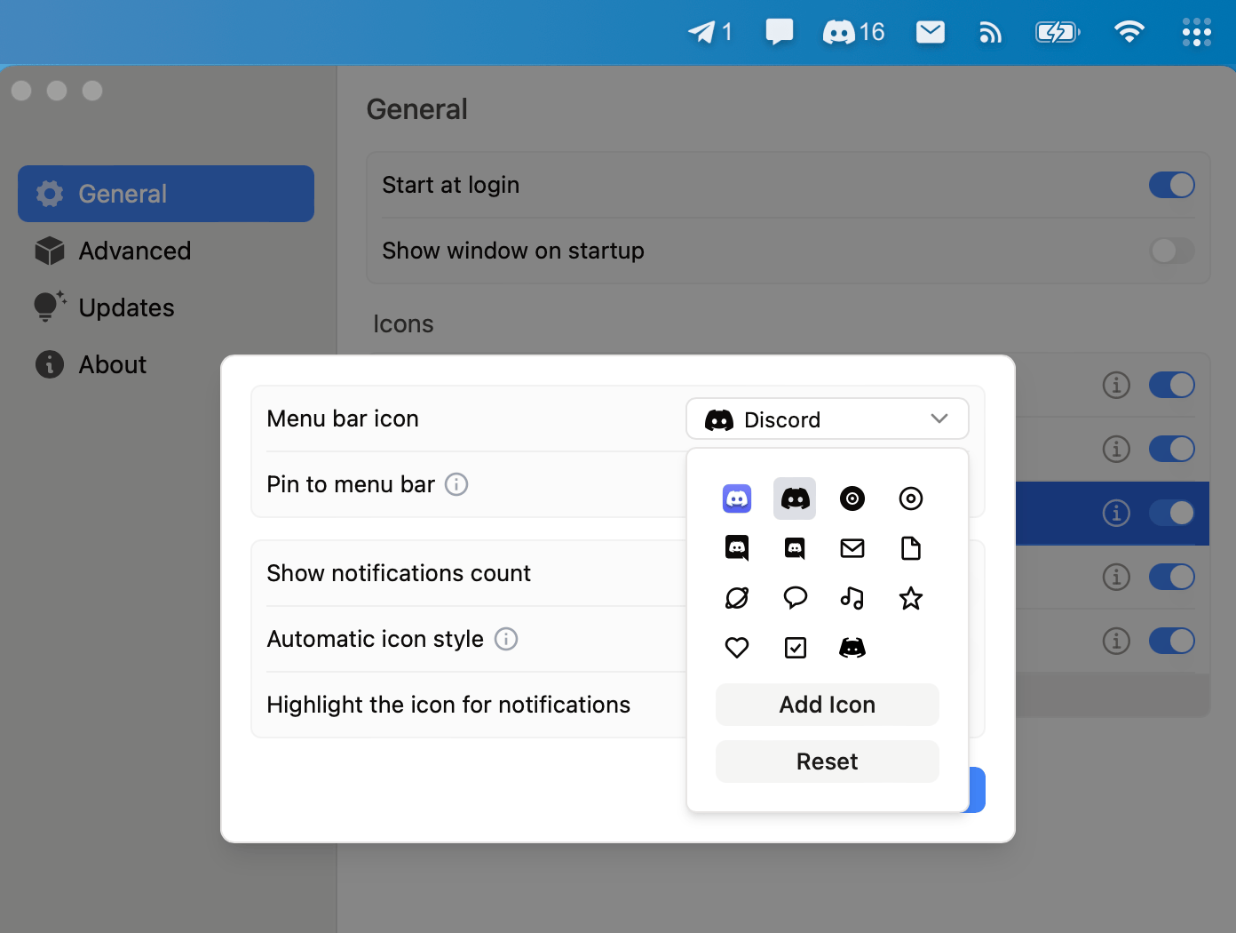Viewport: 1236px width, 933px height.
Task: Open General settings section
Action: 166,194
